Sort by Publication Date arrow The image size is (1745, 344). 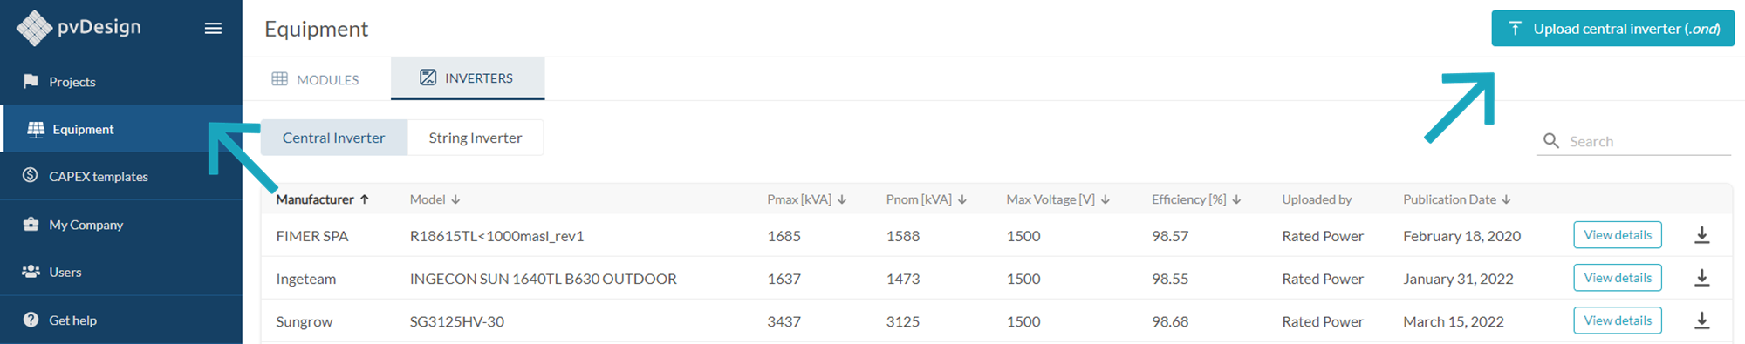coord(1507,199)
